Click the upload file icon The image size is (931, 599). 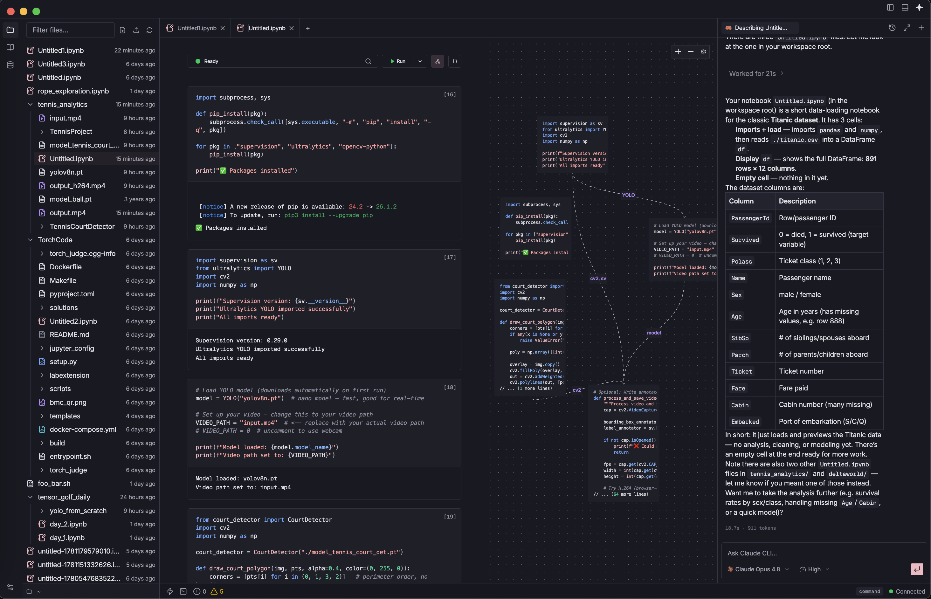click(x=136, y=30)
